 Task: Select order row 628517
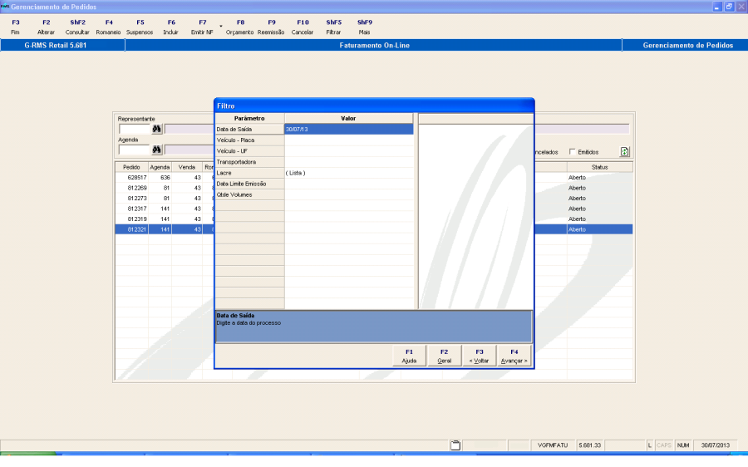[x=165, y=178]
